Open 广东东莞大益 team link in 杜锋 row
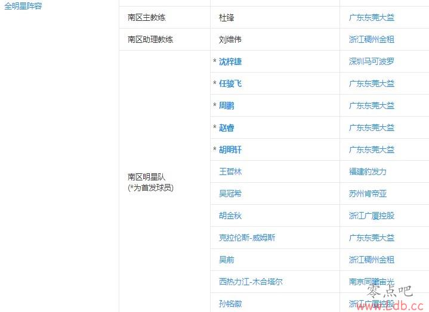The image size is (429, 312). [x=372, y=18]
